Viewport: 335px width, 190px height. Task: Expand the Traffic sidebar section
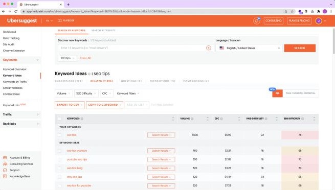pos(20,114)
